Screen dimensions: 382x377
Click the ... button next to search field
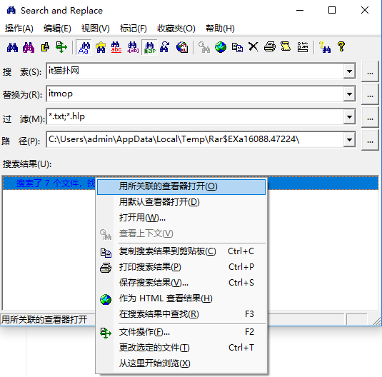(x=370, y=71)
